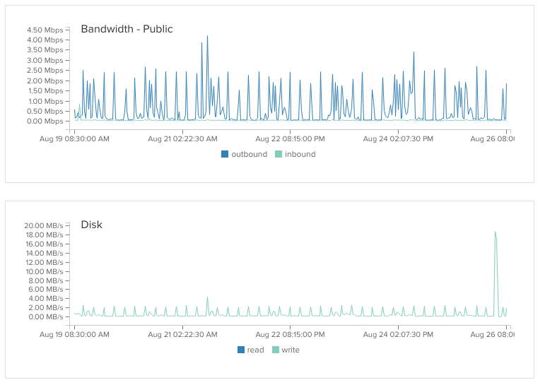Image resolution: width=545 pixels, height=385 pixels.
Task: Toggle the outbound series legend label
Action: [x=250, y=154]
